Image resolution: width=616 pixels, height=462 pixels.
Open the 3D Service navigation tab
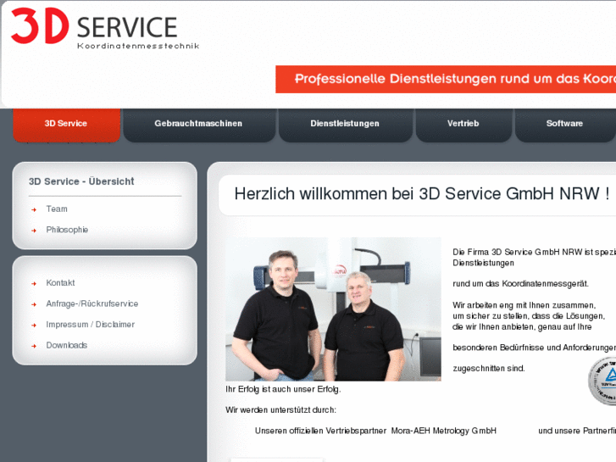point(66,124)
